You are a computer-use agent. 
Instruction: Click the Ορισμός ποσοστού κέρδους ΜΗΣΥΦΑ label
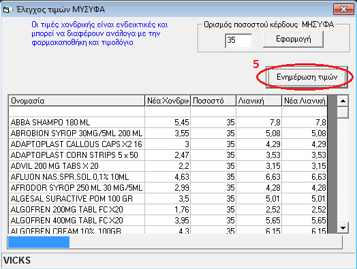(268, 25)
